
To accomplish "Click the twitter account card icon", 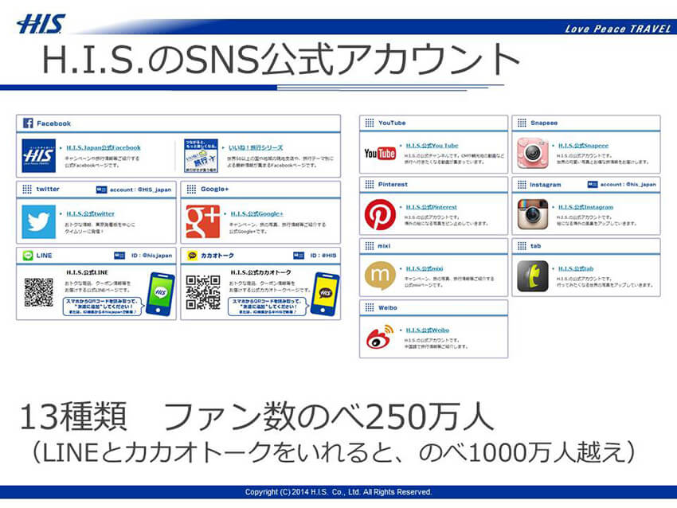I will (101, 190).
